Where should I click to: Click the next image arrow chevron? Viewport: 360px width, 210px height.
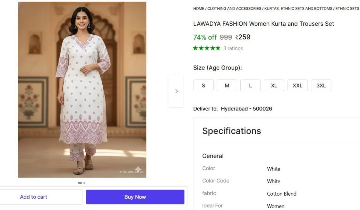click(x=176, y=91)
